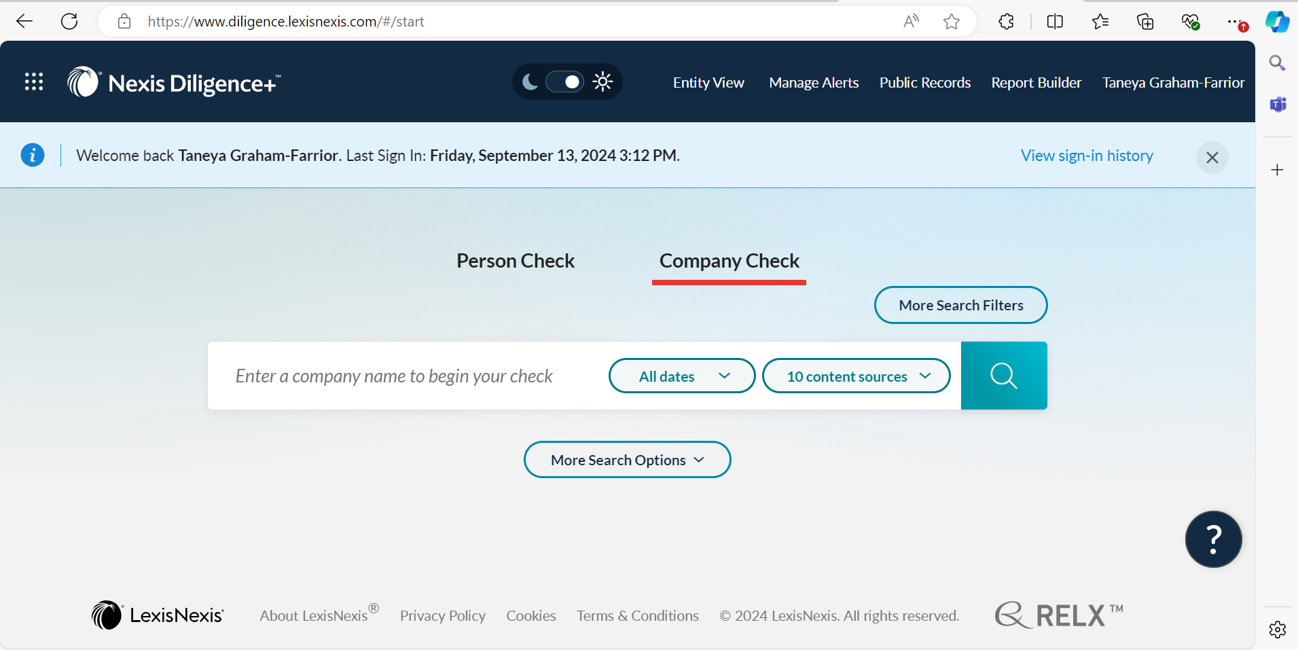Toggle the dark/light theme switch
1298x650 pixels.
tap(564, 82)
